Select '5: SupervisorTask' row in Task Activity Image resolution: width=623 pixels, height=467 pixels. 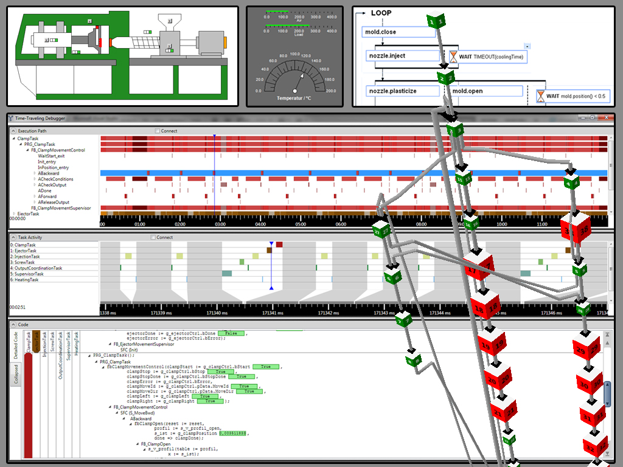pos(54,274)
